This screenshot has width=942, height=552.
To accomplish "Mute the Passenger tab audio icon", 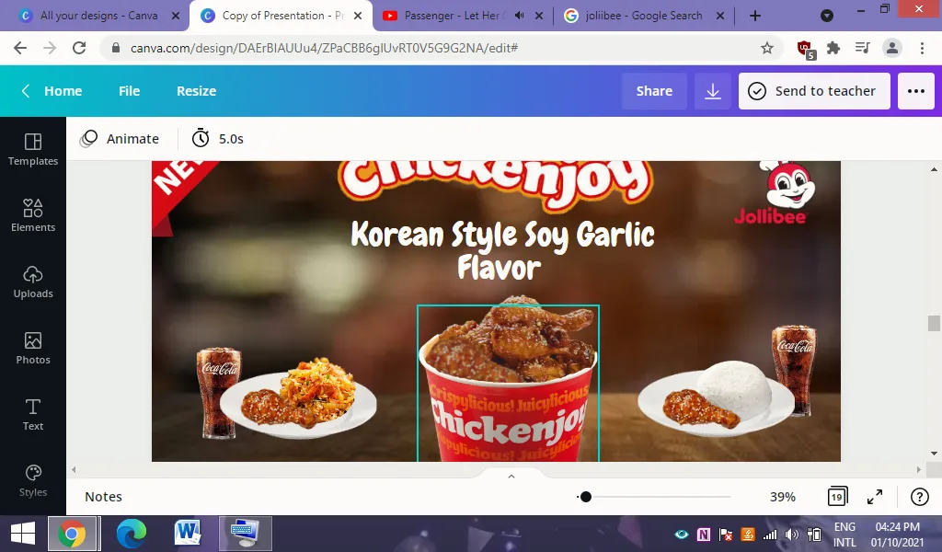I will click(x=520, y=16).
